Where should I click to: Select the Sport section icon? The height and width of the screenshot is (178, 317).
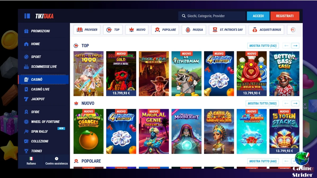[26, 57]
